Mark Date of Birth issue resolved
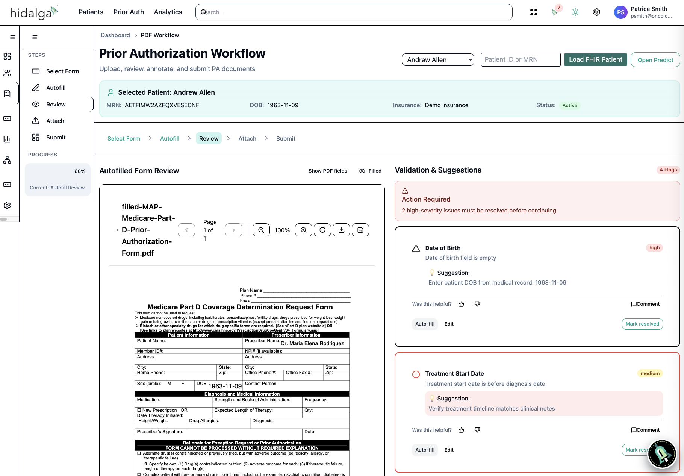This screenshot has height=476, width=684. coord(642,324)
